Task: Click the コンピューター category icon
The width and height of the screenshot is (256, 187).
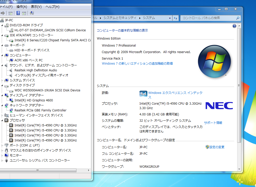Action: click(7, 55)
